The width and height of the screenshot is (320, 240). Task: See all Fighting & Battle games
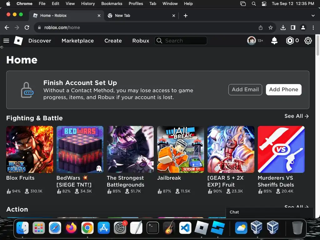tap(297, 116)
